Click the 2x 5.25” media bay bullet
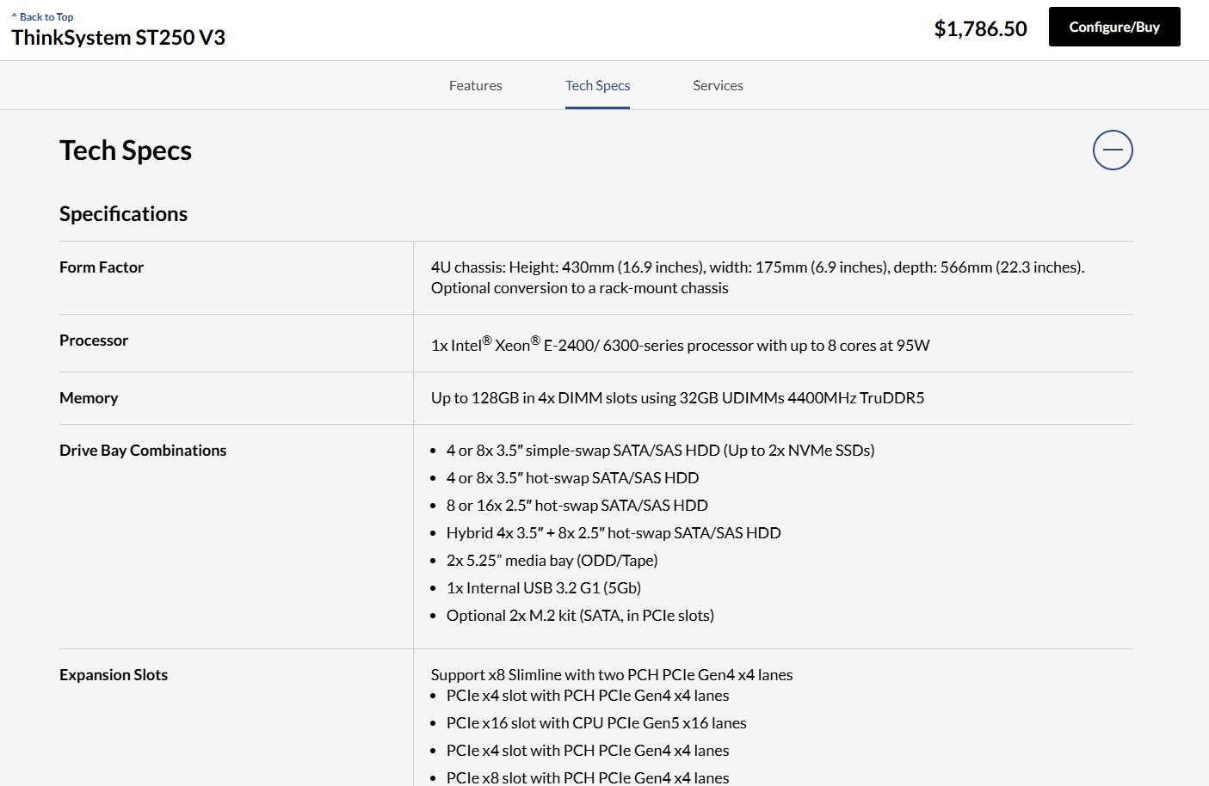This screenshot has width=1209, height=786. (x=552, y=561)
